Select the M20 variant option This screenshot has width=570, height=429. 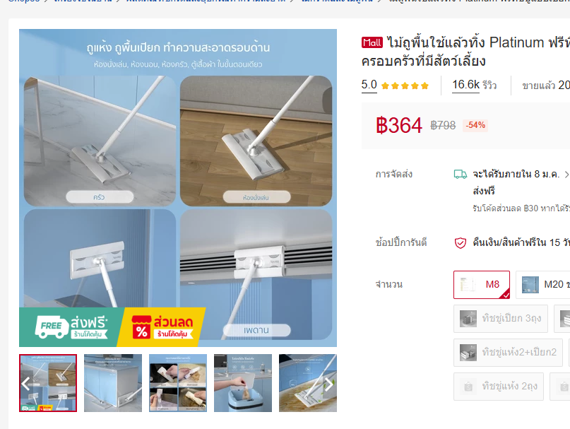[543, 285]
